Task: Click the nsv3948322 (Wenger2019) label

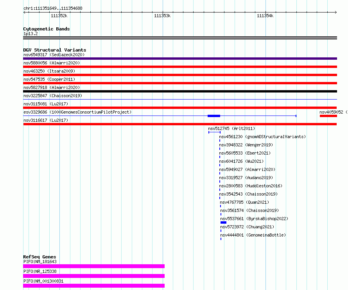Action: (246, 145)
